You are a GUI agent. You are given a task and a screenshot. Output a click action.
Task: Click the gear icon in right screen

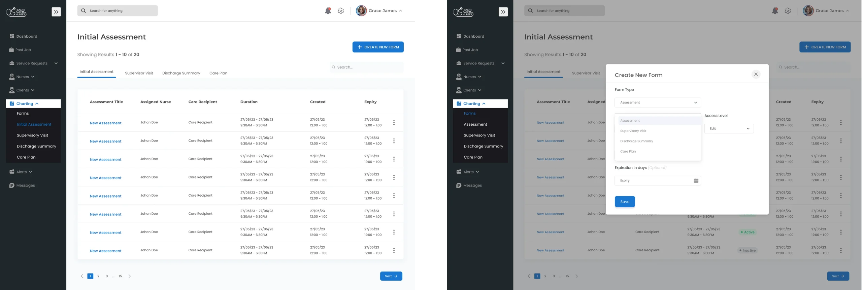[x=788, y=11]
